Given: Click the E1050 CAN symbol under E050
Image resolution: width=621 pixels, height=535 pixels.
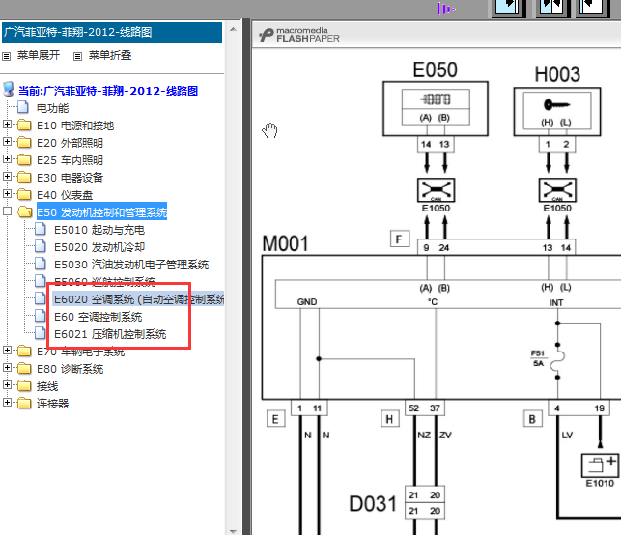Looking at the screenshot, I should tap(436, 190).
